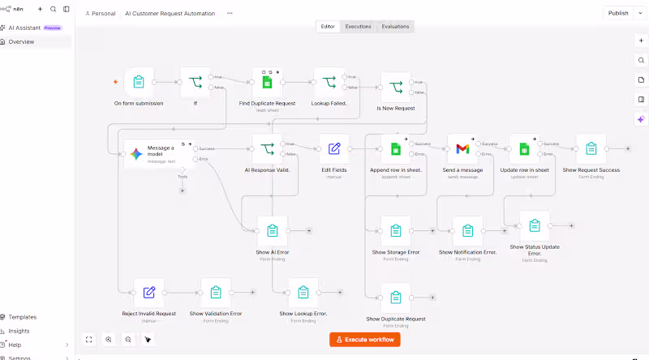Open Templates in sidebar
The image size is (649, 360).
(35, 317)
